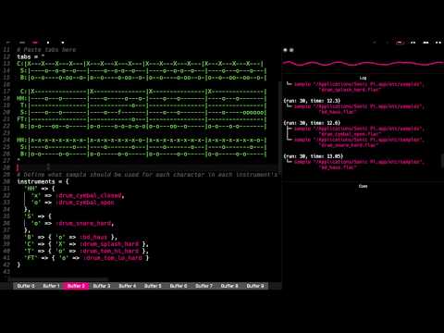Viewport: 444px width, 333px height.
Task: Click 'drum_snare_hard.flac' in the log
Action: [x=349, y=145]
